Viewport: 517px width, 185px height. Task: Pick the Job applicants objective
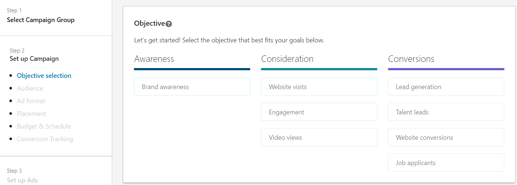pyautogui.click(x=446, y=163)
